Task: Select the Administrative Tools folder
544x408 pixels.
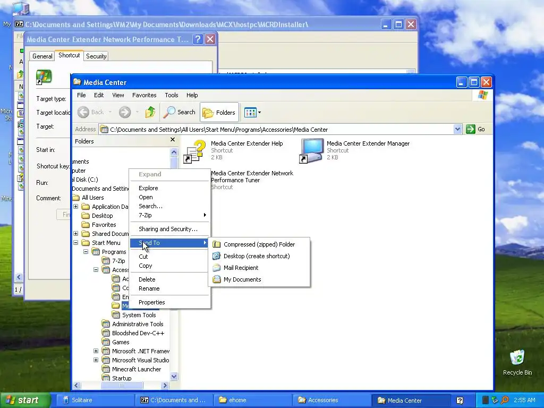Action: [x=138, y=324]
